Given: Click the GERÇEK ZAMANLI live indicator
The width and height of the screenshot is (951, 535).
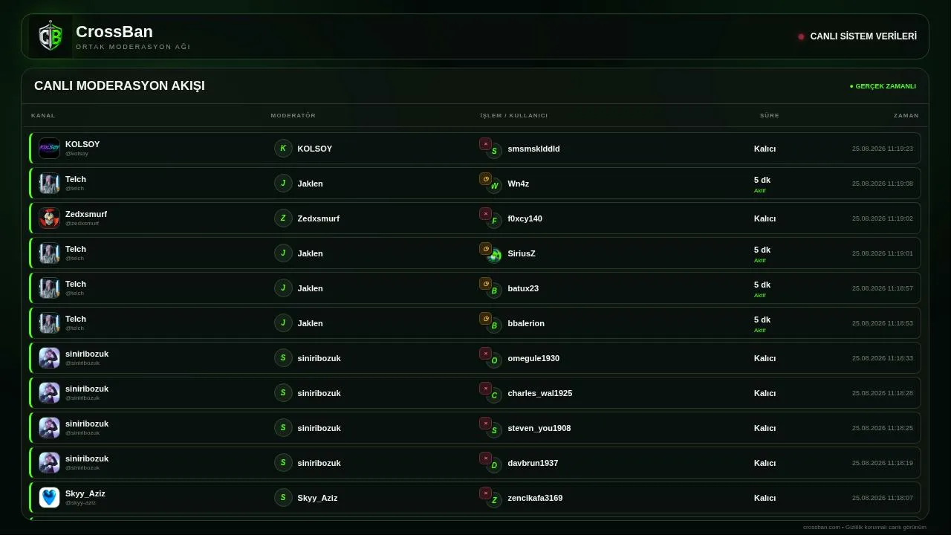Looking at the screenshot, I should [883, 86].
